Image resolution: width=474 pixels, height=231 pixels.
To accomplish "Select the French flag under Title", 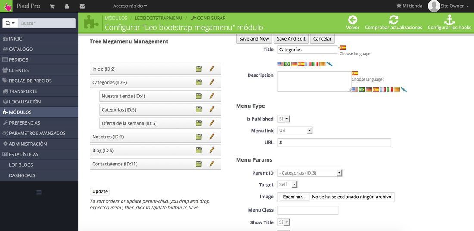I will click(308, 64).
